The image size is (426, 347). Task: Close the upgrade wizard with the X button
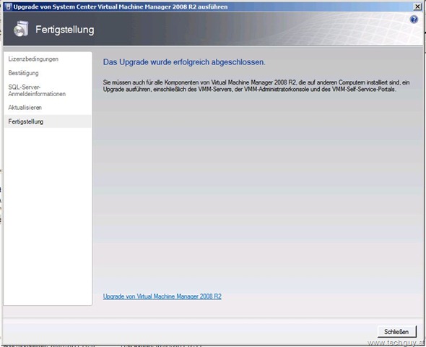(417, 7)
